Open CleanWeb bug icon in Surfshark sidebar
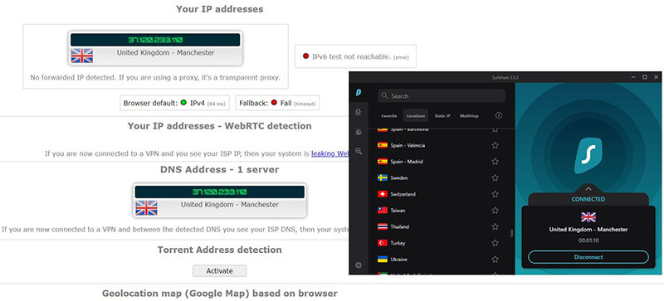Image resolution: width=664 pixels, height=301 pixels. 359,112
